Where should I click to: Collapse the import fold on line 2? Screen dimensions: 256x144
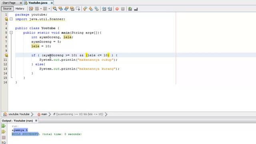(11, 19)
